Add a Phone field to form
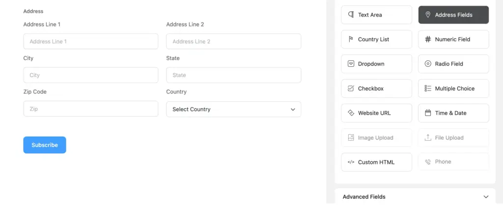This screenshot has width=503, height=205. (453, 162)
